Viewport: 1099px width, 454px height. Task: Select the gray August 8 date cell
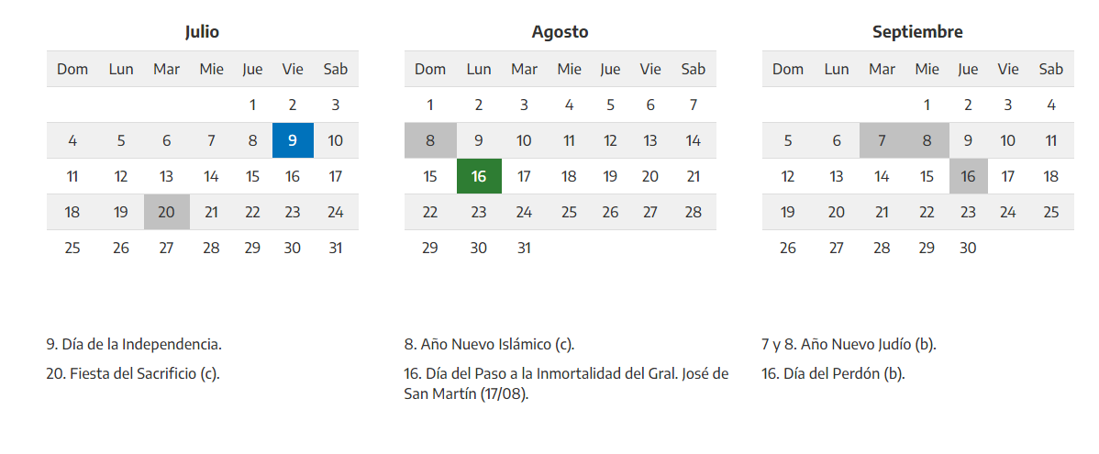coord(430,140)
